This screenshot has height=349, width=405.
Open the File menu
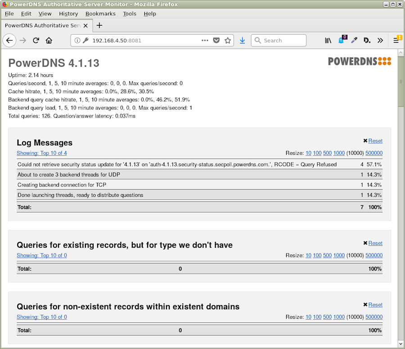pyautogui.click(x=9, y=14)
